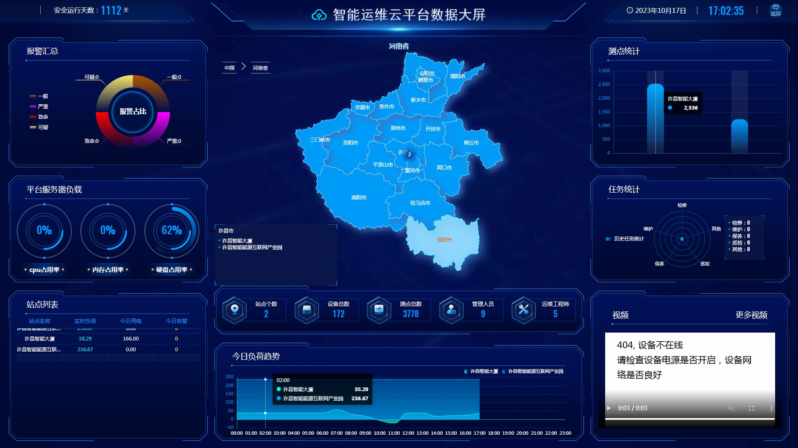Viewport: 798px width, 448px height.
Task: Select 新乡市 on the Henan map
Action: click(418, 100)
